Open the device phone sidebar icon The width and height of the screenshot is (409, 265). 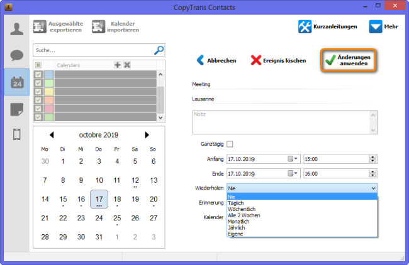(17, 134)
